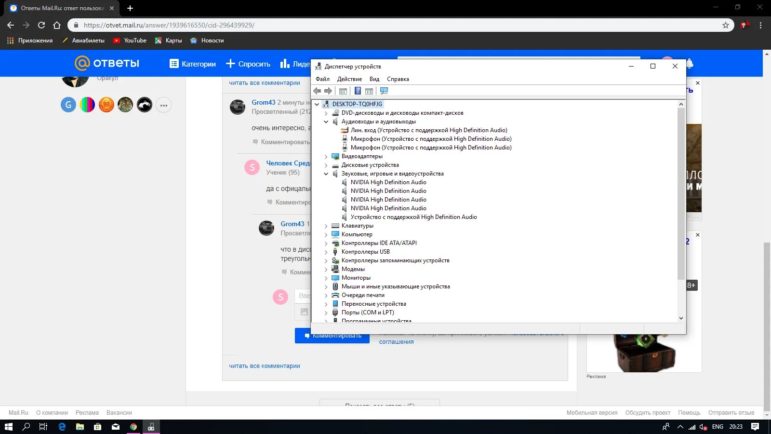Click the upper читать все комментарии link

(265, 83)
